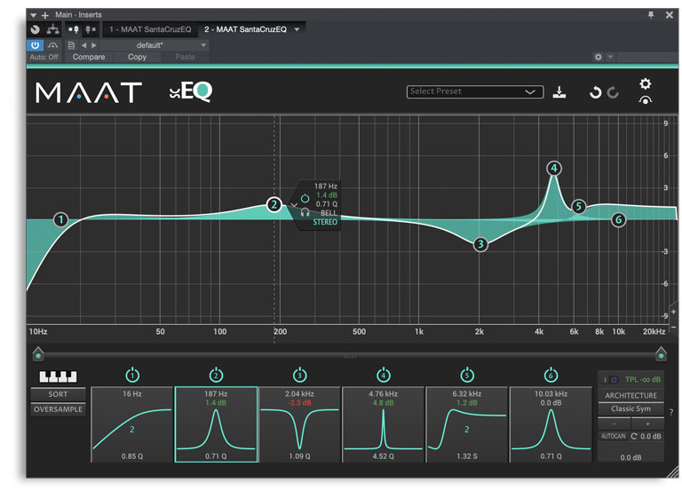Select band node 4 on the EQ curve
Screen dimensions: 682x499
click(554, 168)
